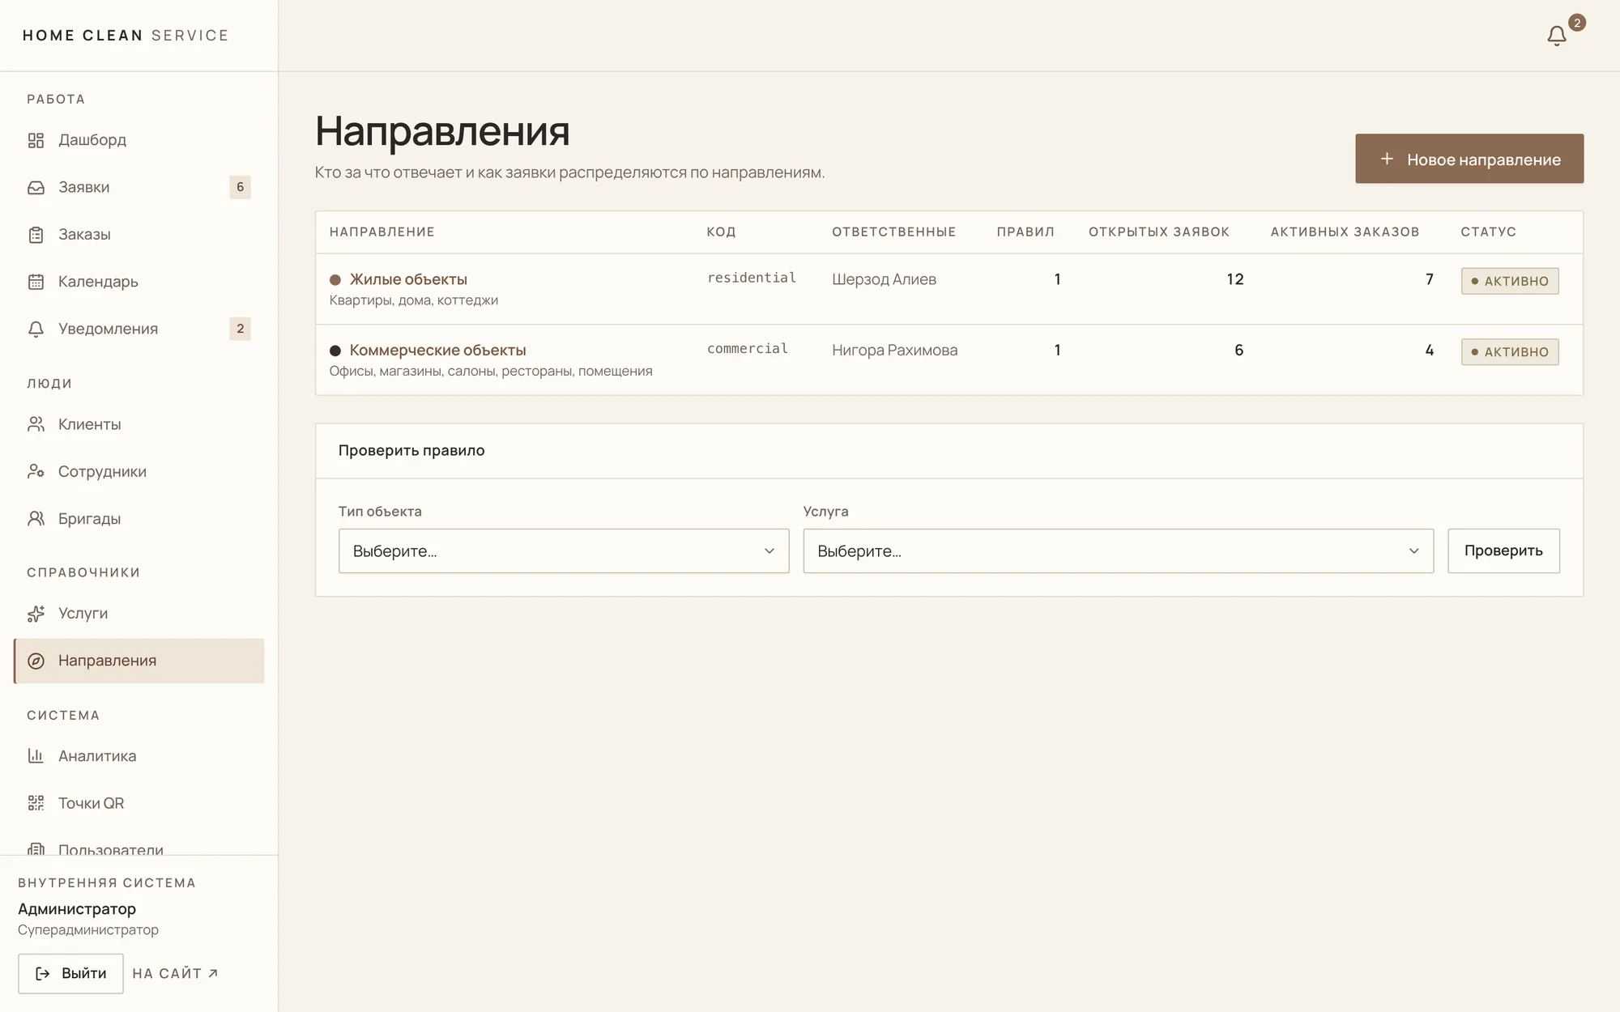Click the Точки QR code icon
Screen dimensions: 1620x1012
(36, 803)
